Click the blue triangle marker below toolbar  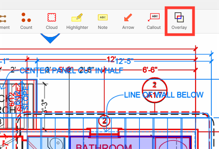pos(50,38)
